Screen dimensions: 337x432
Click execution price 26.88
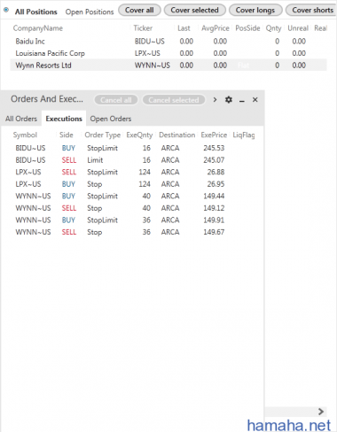coord(216,172)
